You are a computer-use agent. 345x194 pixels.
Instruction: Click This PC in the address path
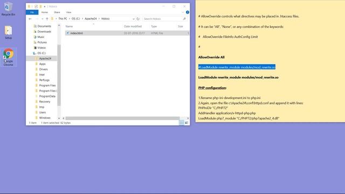pos(63,19)
